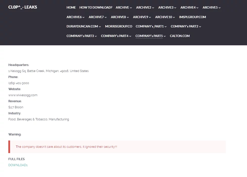Click the CALTON.COM menu item
The image size is (247, 177).
pos(180,36)
